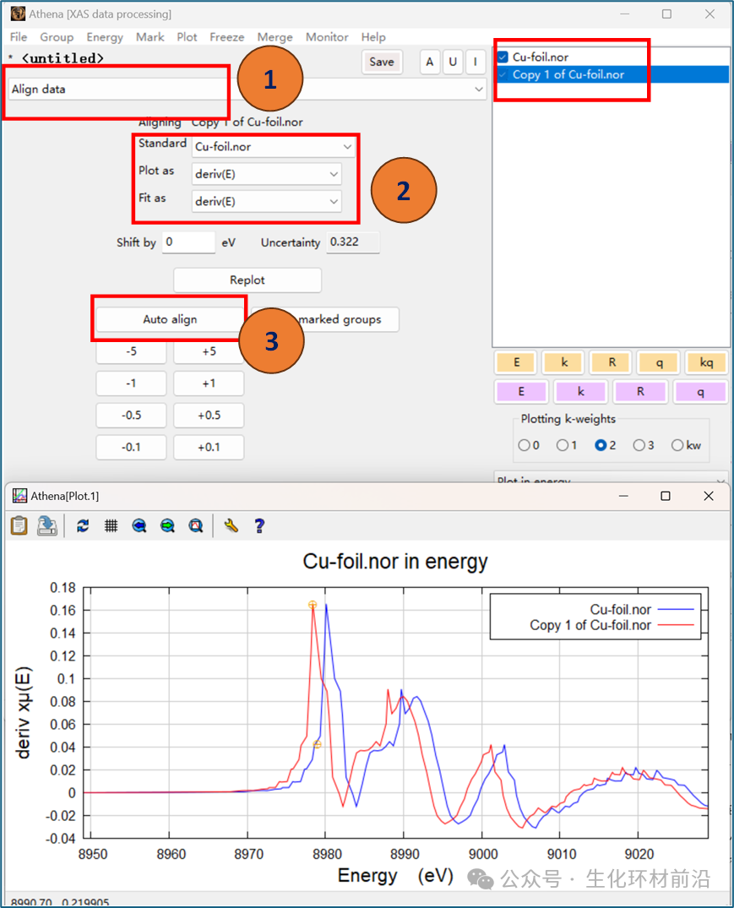Open plot configuration wrench icon
This screenshot has width=734, height=908.
coord(231,526)
